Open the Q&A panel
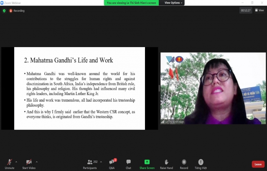The height and width of the screenshot is (171, 267). pyautogui.click(x=112, y=164)
